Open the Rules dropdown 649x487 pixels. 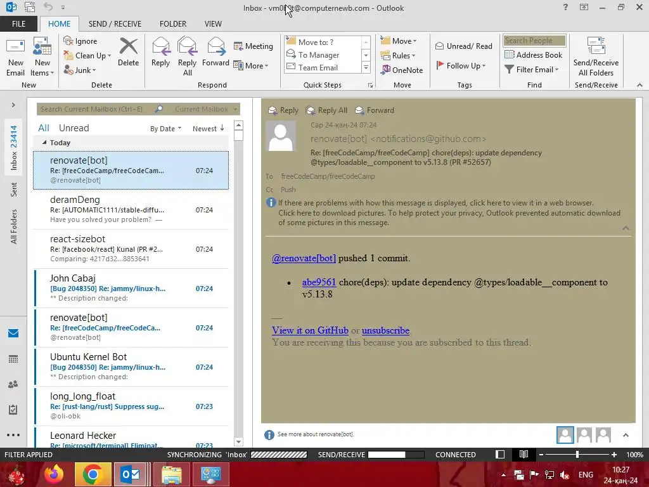398,55
